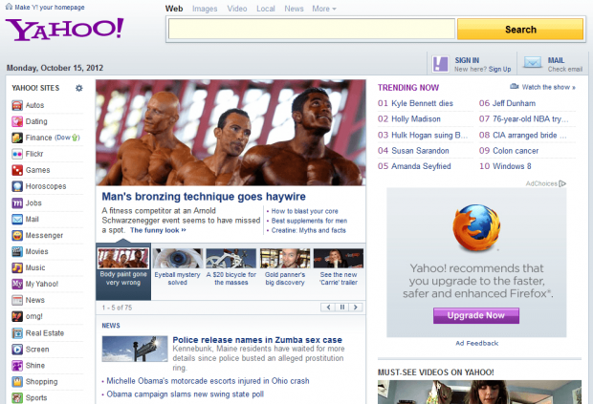The image size is (593, 404).
Task: Select the Web search tab
Action: 174,9
